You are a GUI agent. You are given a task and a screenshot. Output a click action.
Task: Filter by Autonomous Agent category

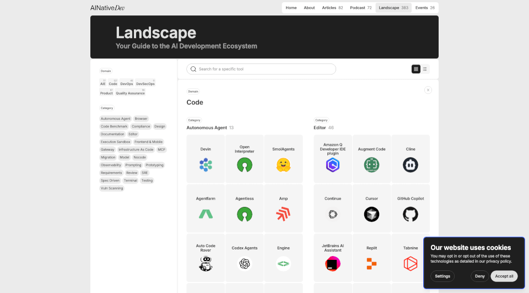pos(116,119)
